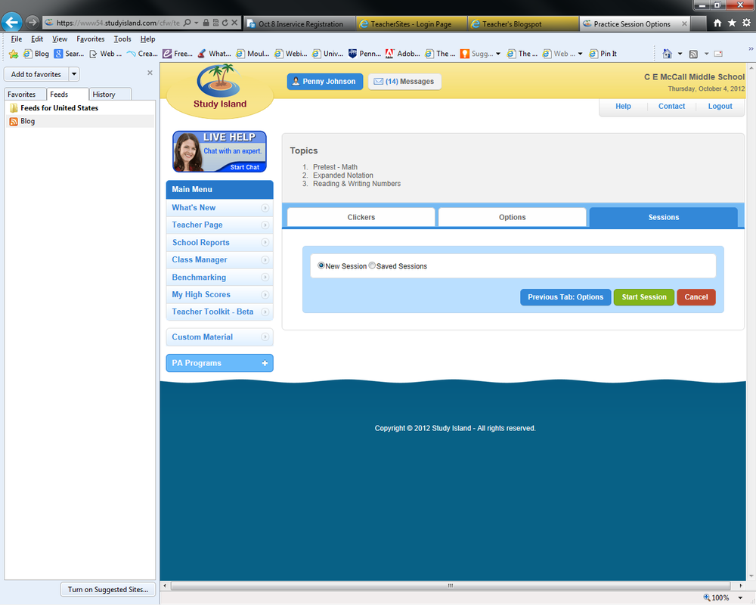Switch to the Clickers tab
Screen dimensions: 756x605
[x=361, y=217]
